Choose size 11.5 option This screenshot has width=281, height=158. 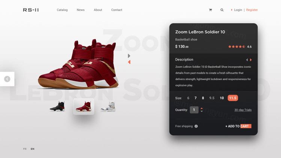click(233, 98)
